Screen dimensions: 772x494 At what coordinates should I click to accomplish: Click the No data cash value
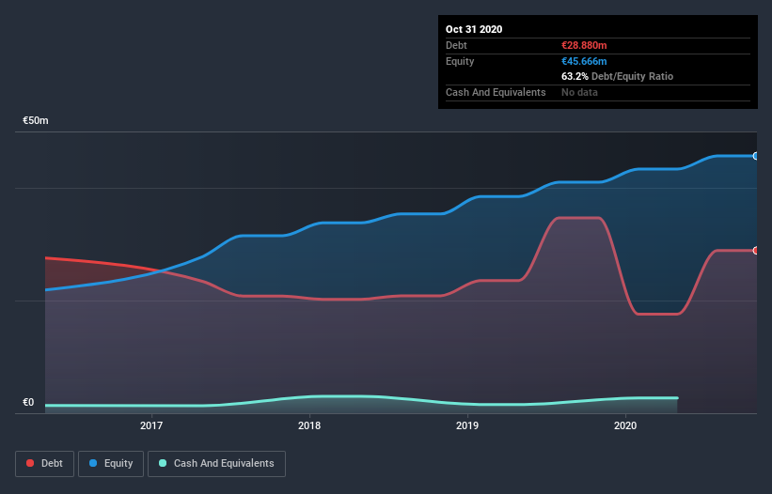(579, 92)
